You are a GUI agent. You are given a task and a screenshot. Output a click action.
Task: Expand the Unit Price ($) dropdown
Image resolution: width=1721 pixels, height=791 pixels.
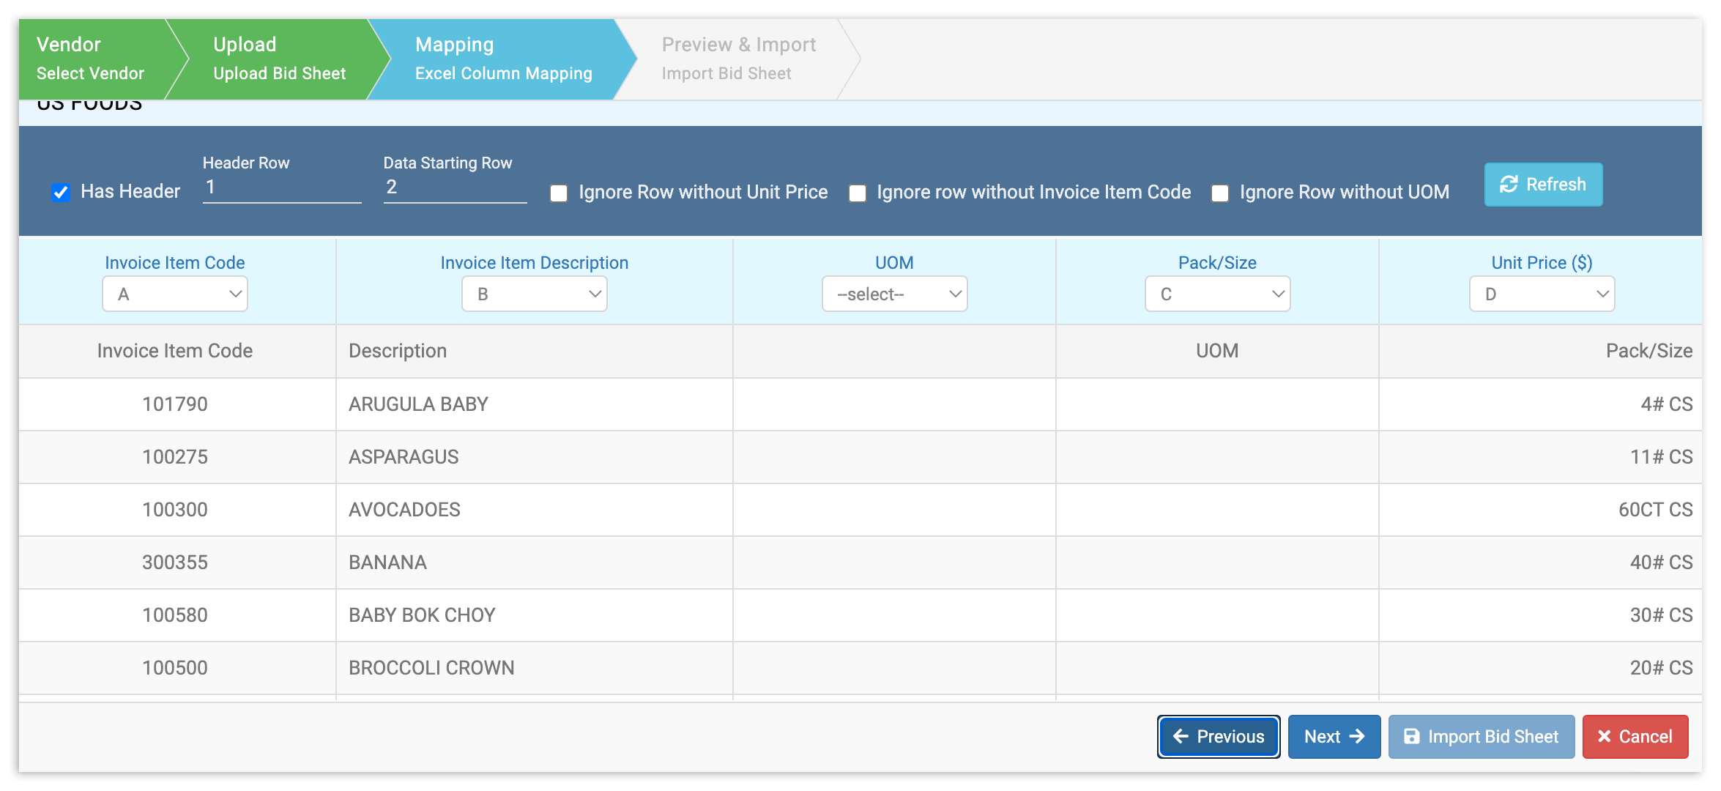click(x=1542, y=294)
